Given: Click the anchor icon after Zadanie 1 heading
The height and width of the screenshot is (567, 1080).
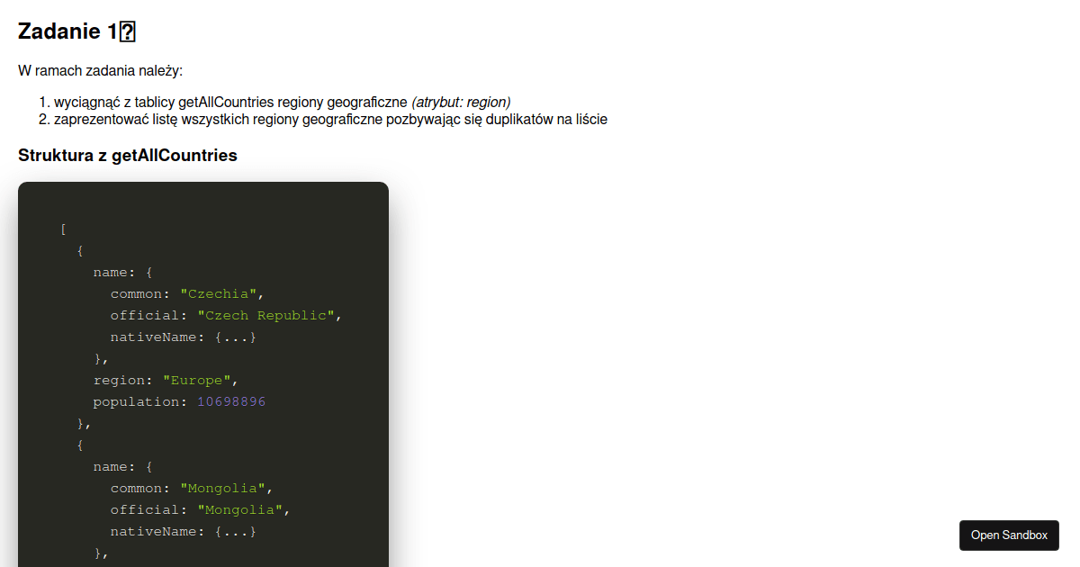Looking at the screenshot, I should (x=128, y=32).
